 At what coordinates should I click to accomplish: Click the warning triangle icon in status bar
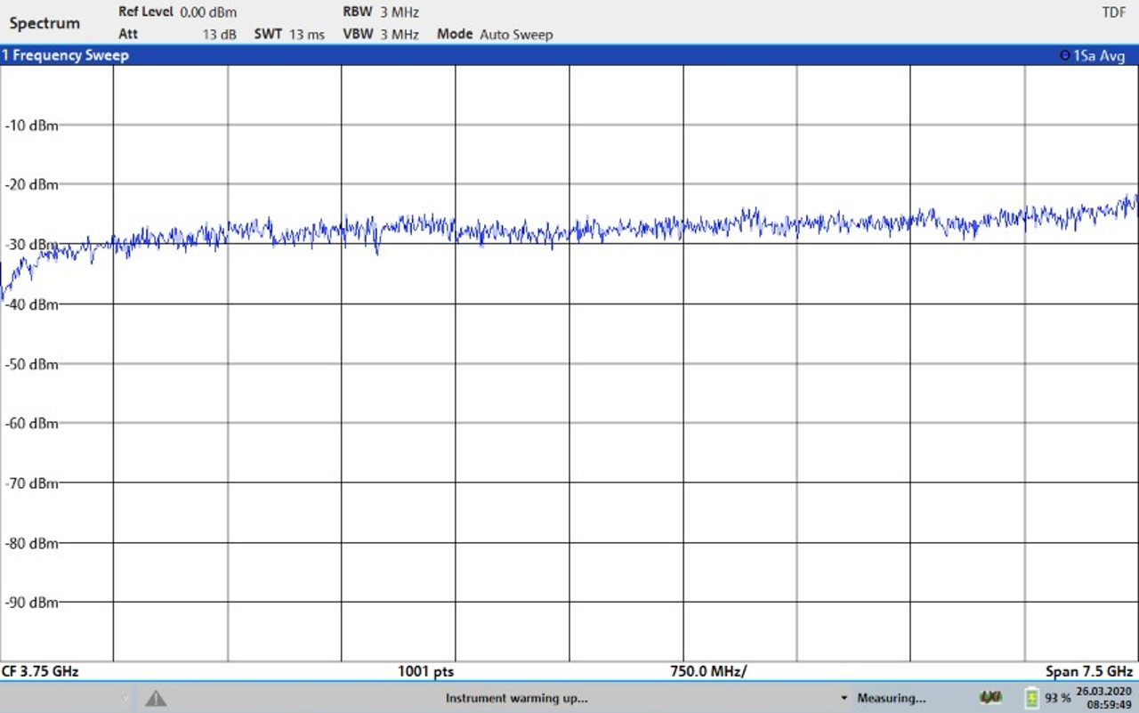(x=156, y=698)
